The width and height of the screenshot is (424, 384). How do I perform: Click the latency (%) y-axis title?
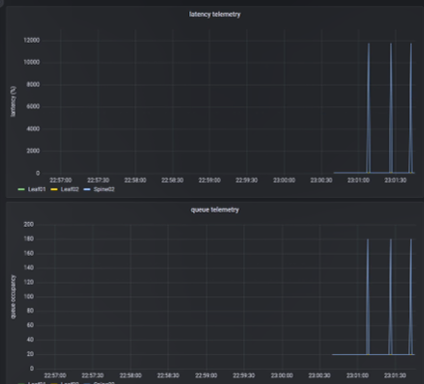(13, 101)
